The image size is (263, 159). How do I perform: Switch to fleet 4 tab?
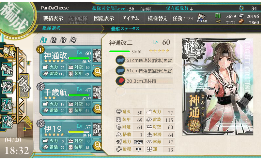(73, 40)
